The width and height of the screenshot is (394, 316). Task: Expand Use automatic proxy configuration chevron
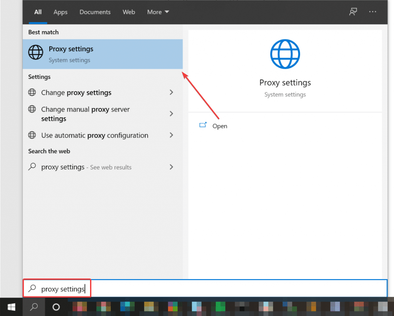pos(171,135)
